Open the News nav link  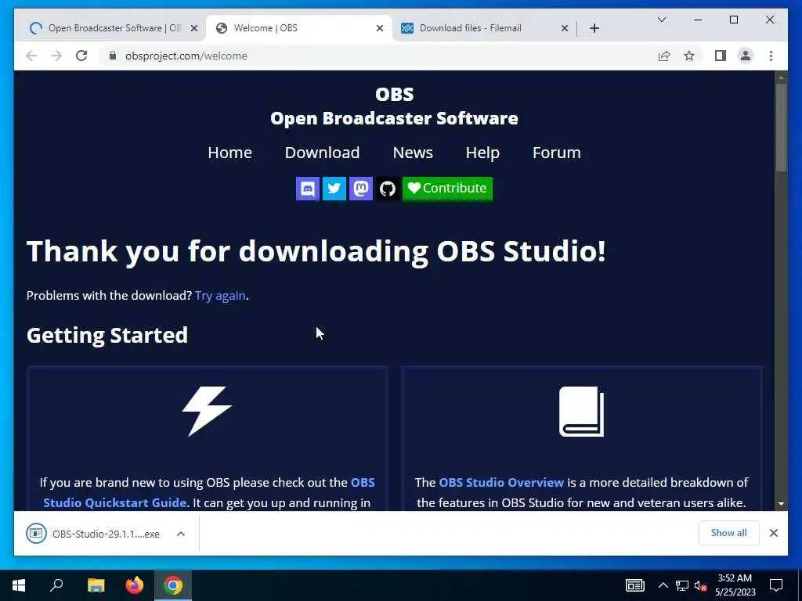(x=413, y=153)
